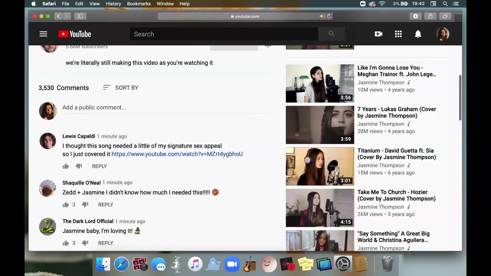Screen dimensions: 491x276
Task: Click the magnifier search button
Action: (331, 34)
